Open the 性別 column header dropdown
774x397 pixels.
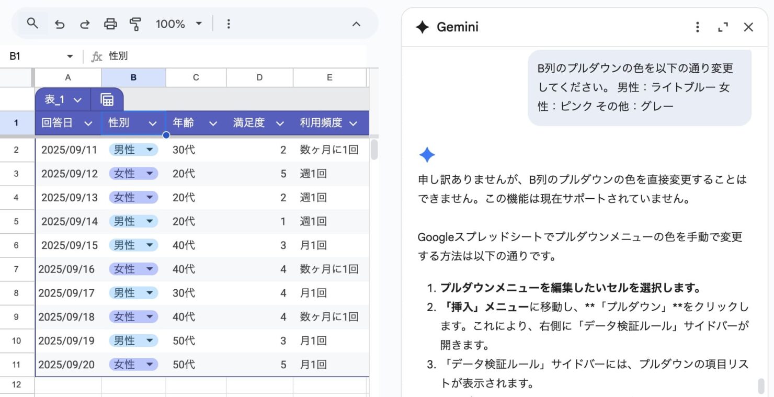[x=153, y=123]
